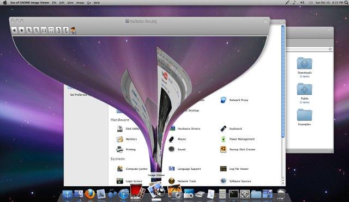Open Finder-style icon in the dock
This screenshot has width=349, height=202.
click(79, 194)
